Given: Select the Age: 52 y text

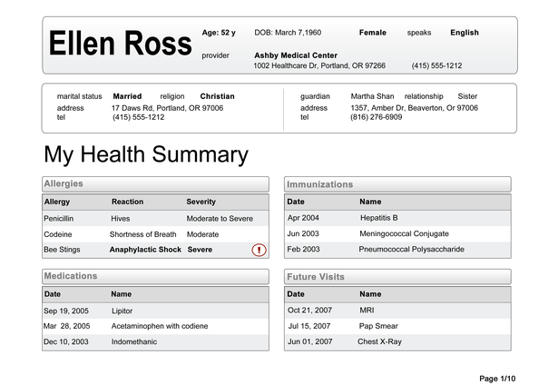Looking at the screenshot, I should (219, 33).
